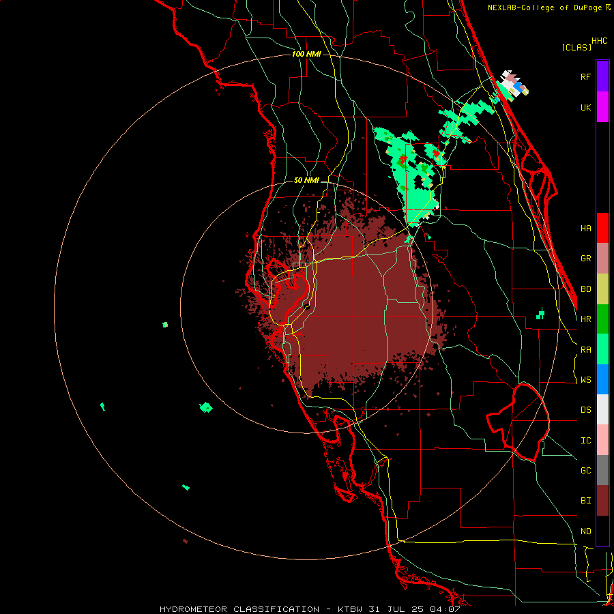Screen dimensions: 614x614
Task: Click the GR legend label
Action: 585,259
